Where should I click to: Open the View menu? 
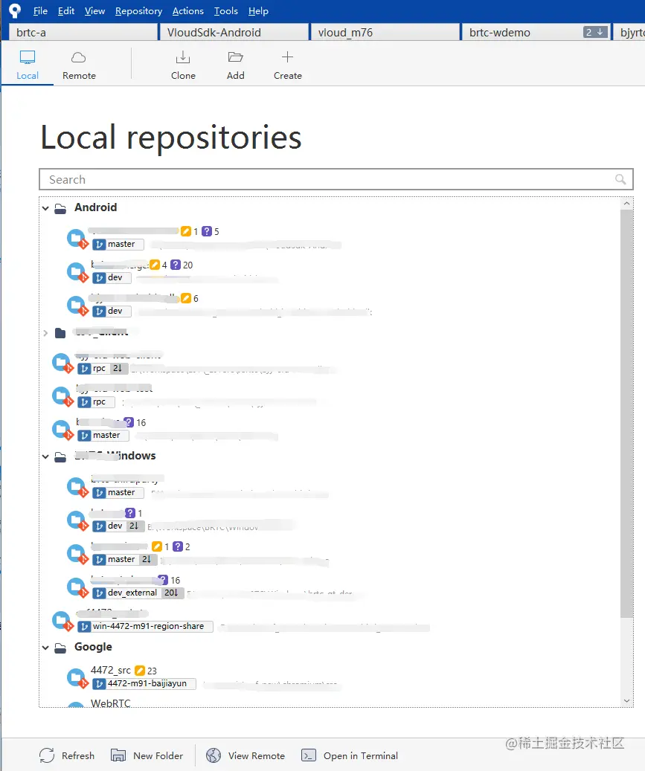(94, 11)
